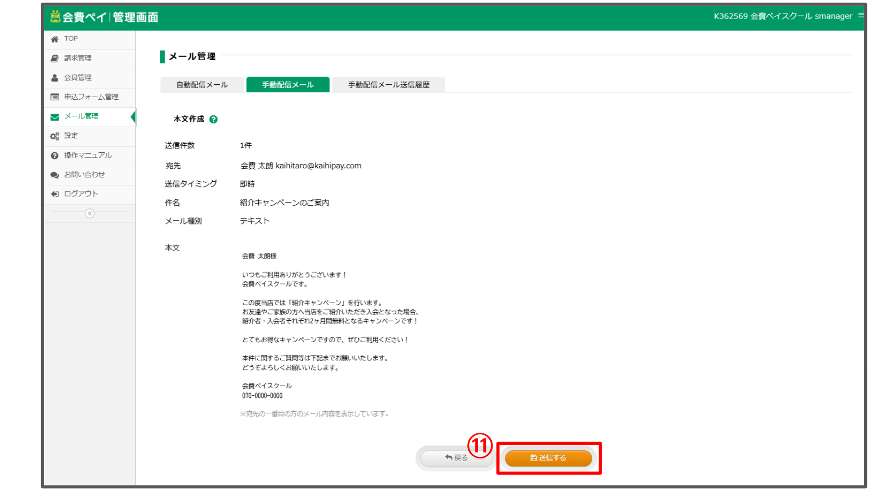
Task: Click the 申込フォーム管理 form icon
Action: (55, 97)
